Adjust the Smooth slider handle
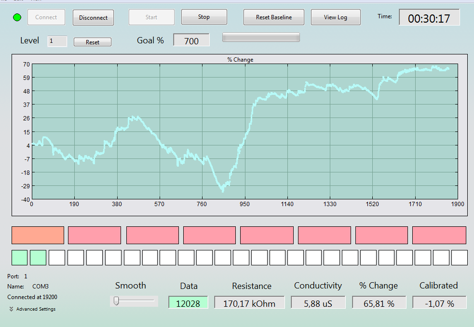 coord(116,301)
